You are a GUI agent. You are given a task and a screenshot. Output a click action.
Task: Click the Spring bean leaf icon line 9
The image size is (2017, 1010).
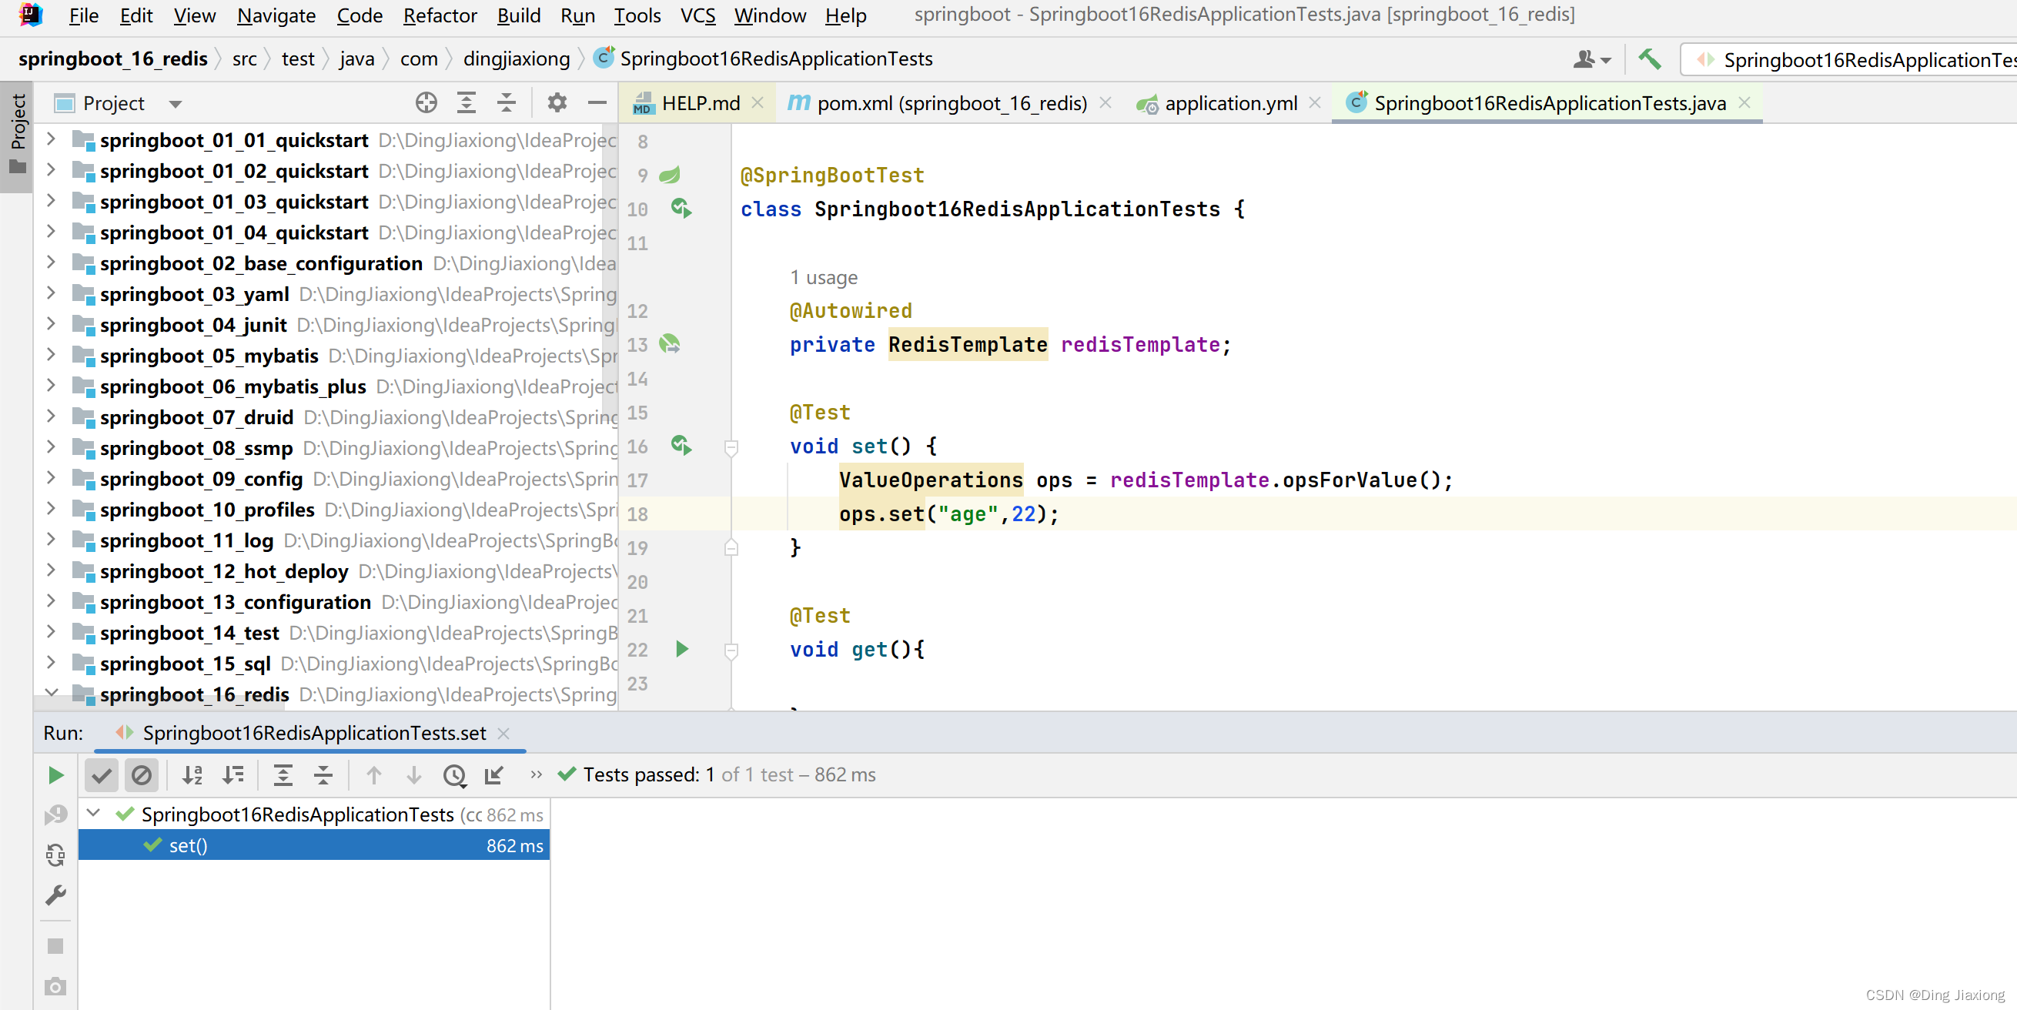pyautogui.click(x=671, y=175)
